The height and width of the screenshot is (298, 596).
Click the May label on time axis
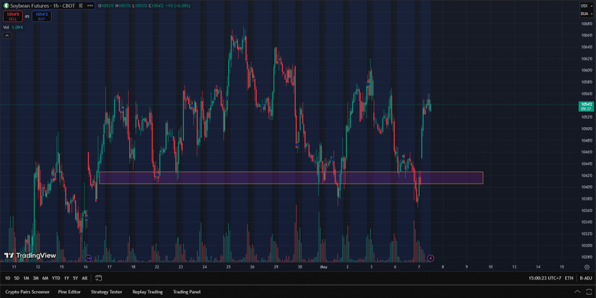(324, 267)
